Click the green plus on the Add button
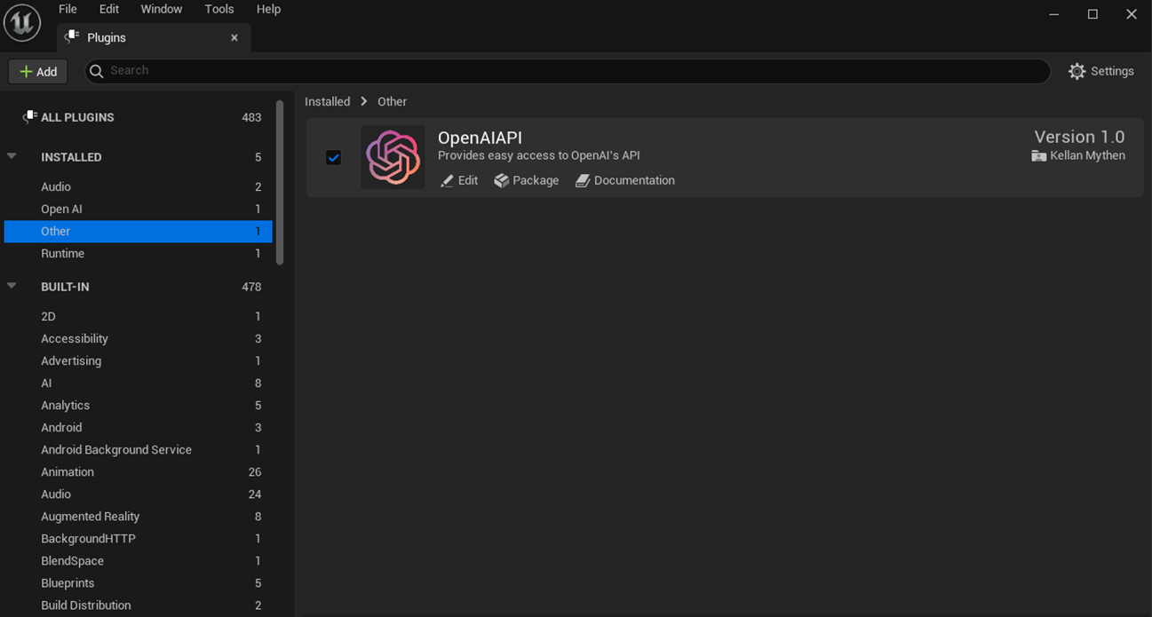1152x617 pixels. click(x=24, y=71)
